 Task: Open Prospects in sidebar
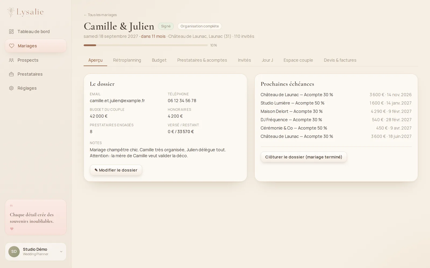[x=36, y=60]
